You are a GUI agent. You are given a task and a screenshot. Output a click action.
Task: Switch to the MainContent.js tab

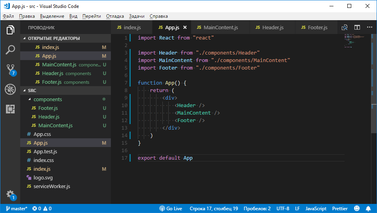(220, 28)
